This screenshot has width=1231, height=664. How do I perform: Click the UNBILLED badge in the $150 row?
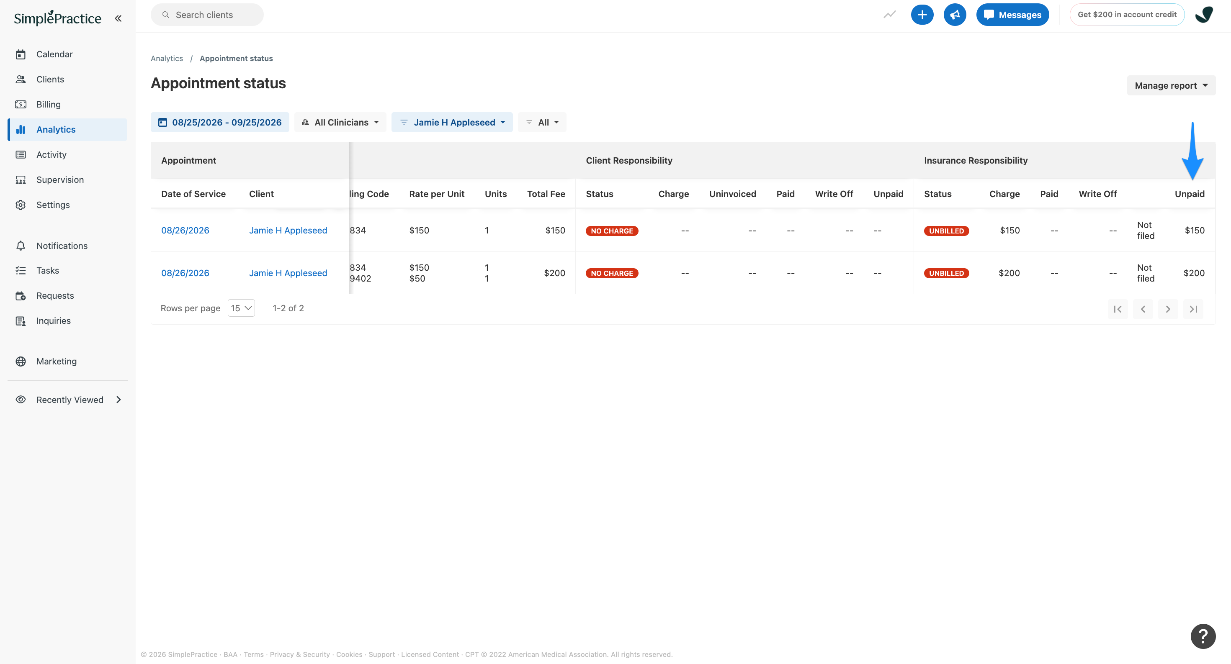(946, 231)
